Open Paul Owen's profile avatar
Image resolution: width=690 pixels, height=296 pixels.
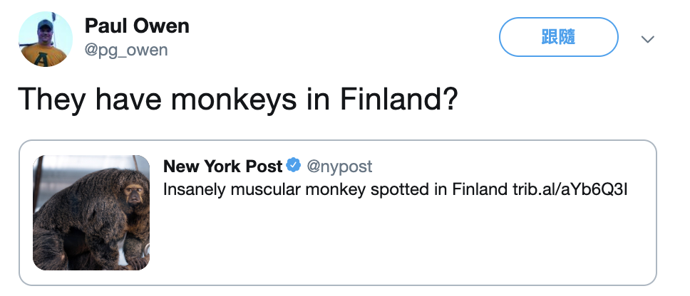45,39
